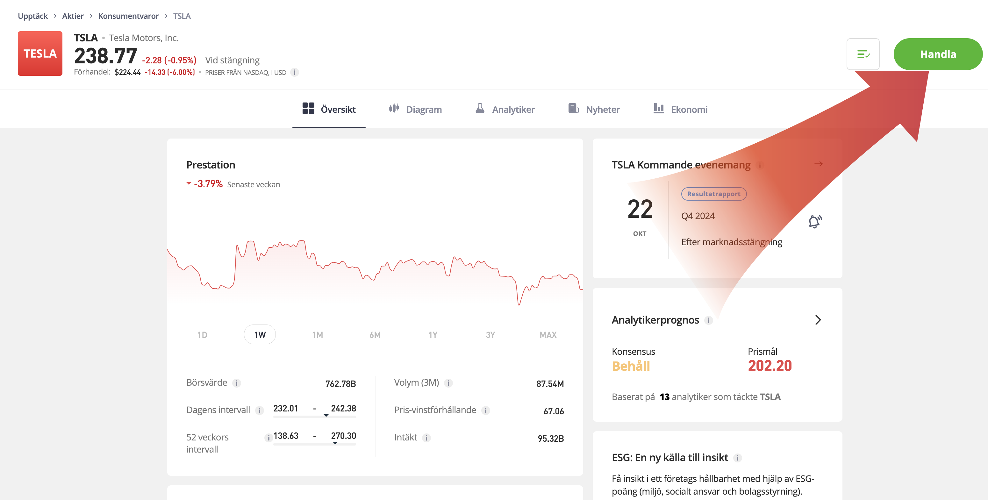
Task: Open upcoming events via the arrow
Action: [x=818, y=164]
